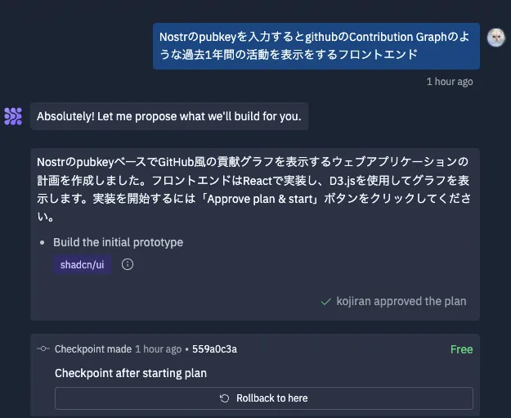Click the checkpoint commit icon
The image size is (511, 418).
click(43, 349)
